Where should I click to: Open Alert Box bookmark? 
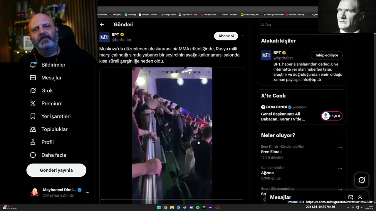coord(188,15)
